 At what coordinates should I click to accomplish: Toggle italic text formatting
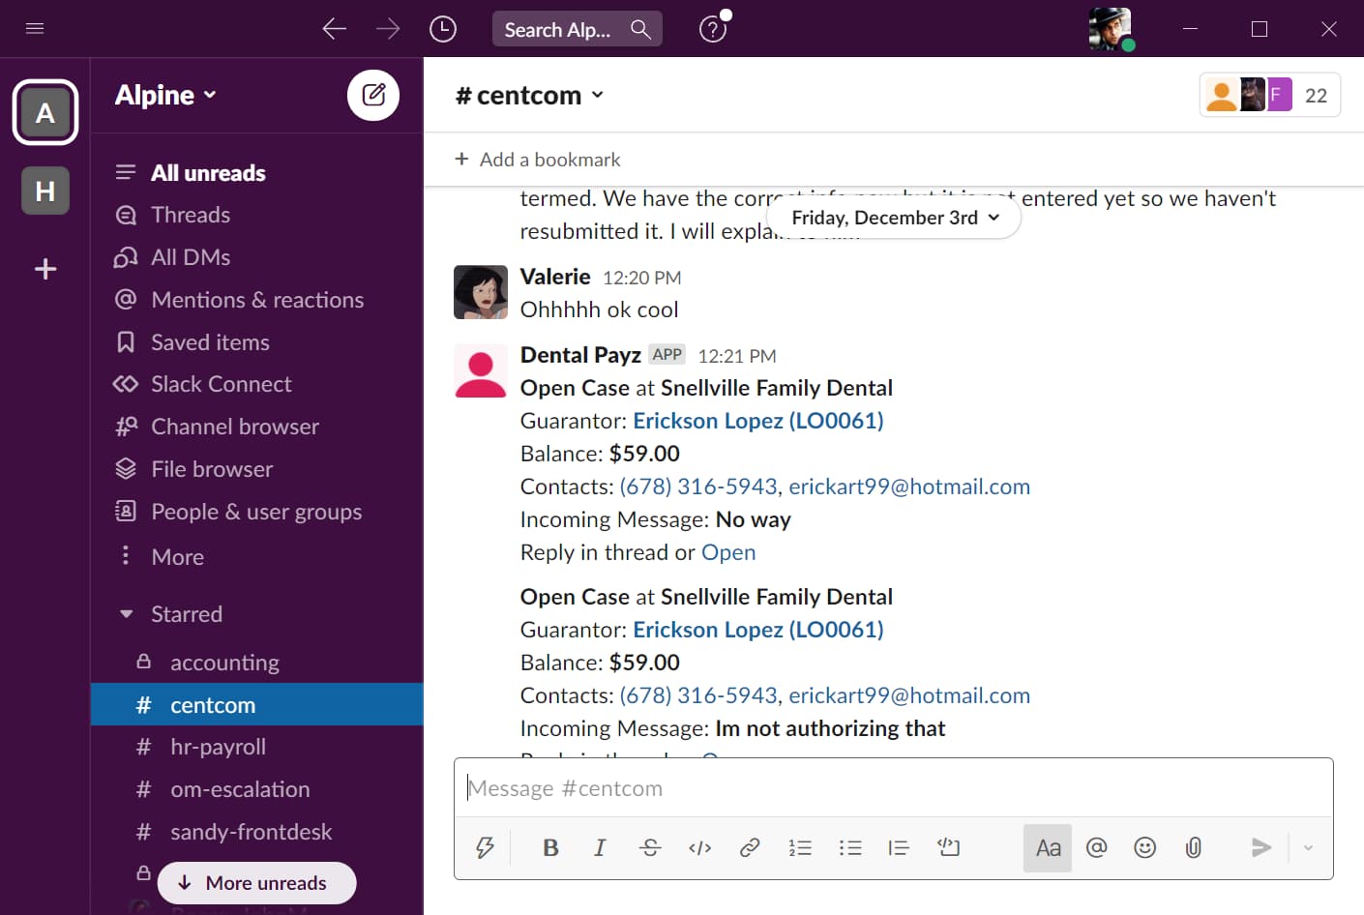pos(600,848)
